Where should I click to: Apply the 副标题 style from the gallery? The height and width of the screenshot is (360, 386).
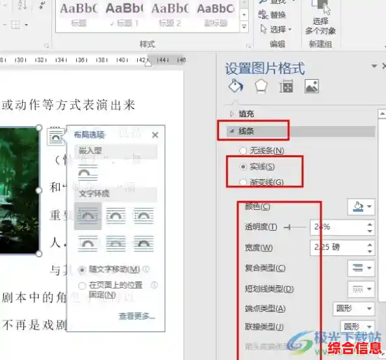[216, 15]
